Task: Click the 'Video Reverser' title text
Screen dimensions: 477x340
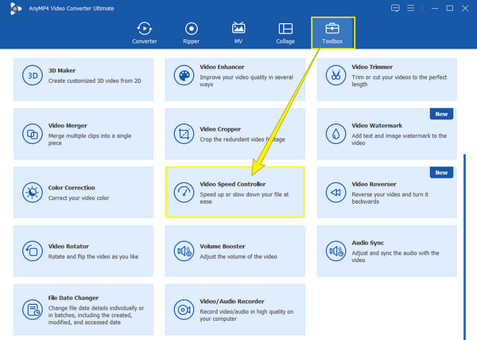Action: pos(374,184)
